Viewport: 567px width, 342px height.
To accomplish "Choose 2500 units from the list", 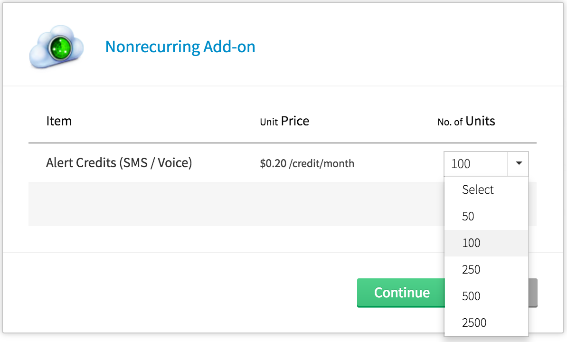I will coord(474,323).
